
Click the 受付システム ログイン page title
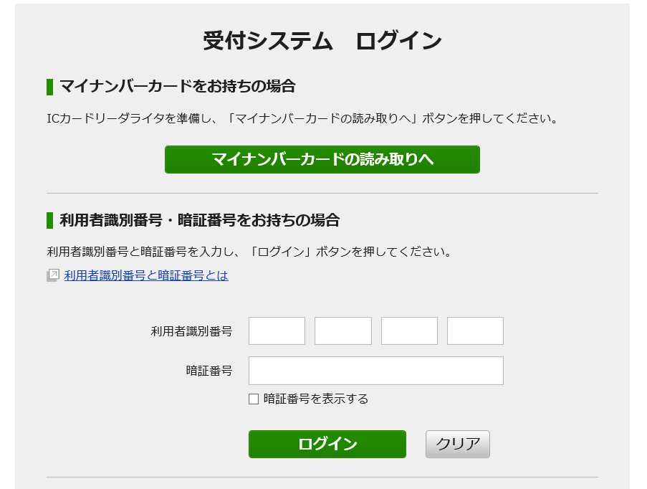322,40
